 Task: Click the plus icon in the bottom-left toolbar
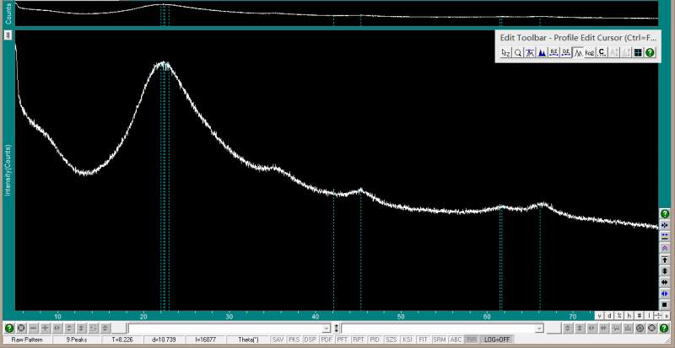pyautogui.click(x=46, y=329)
